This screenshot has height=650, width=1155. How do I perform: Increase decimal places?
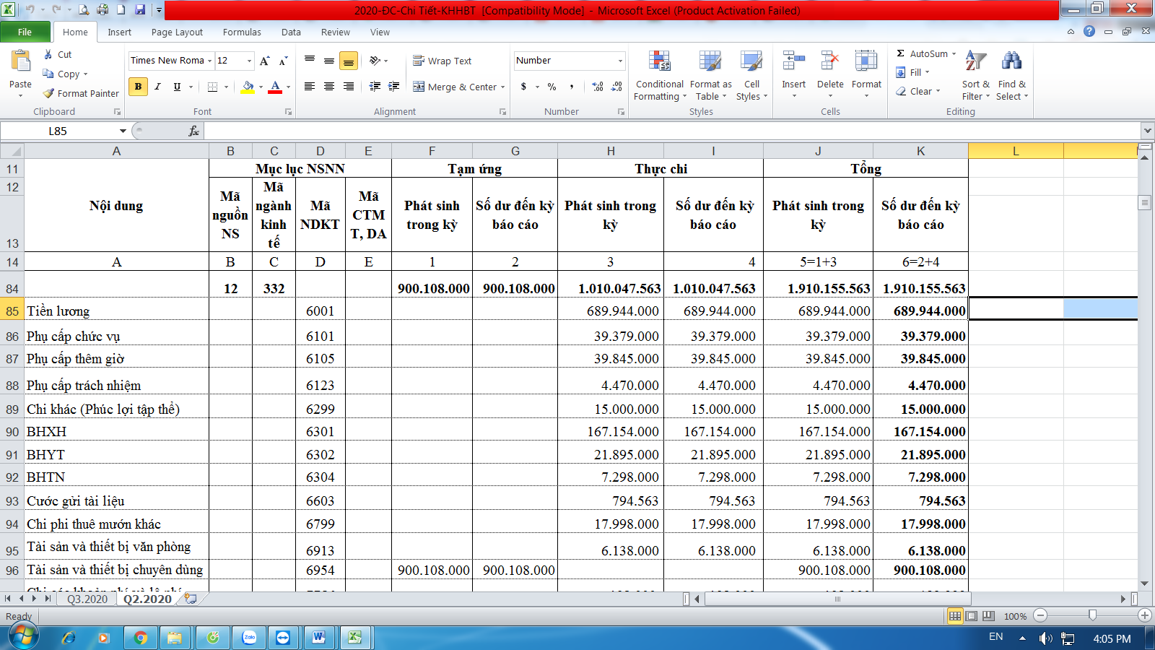point(598,87)
